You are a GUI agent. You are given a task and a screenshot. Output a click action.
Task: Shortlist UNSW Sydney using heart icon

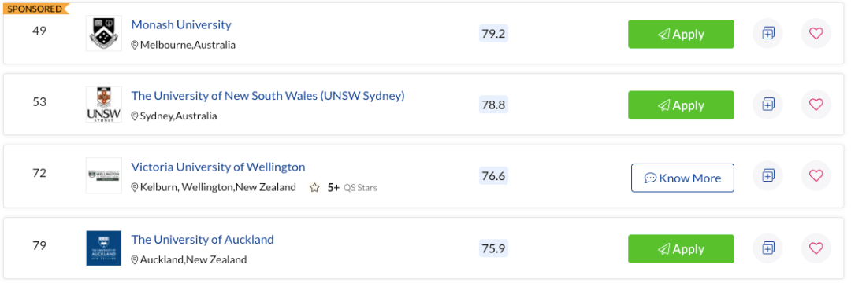click(x=816, y=105)
